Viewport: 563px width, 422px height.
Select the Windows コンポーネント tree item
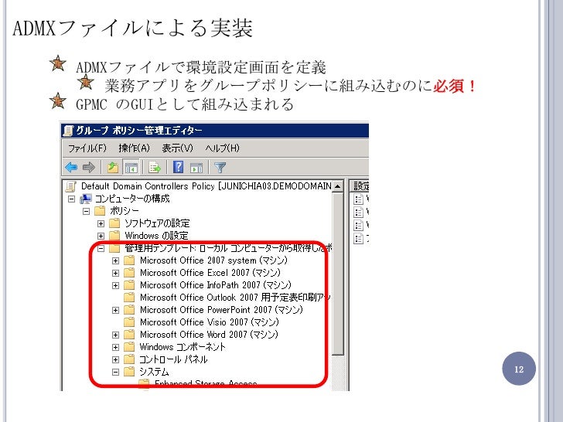[183, 346]
